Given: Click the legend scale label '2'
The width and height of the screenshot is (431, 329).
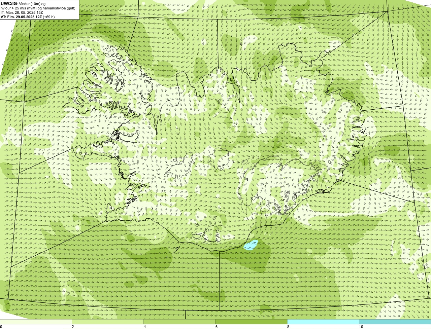Looking at the screenshot, I should (x=73, y=327).
